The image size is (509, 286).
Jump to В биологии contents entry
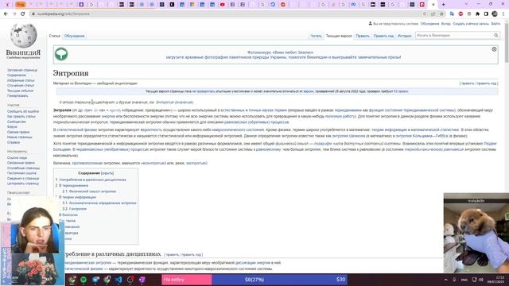pos(68,214)
